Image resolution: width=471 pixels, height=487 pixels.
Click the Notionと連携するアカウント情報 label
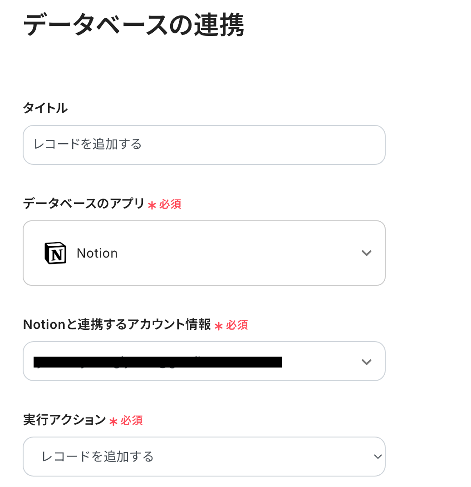(117, 324)
